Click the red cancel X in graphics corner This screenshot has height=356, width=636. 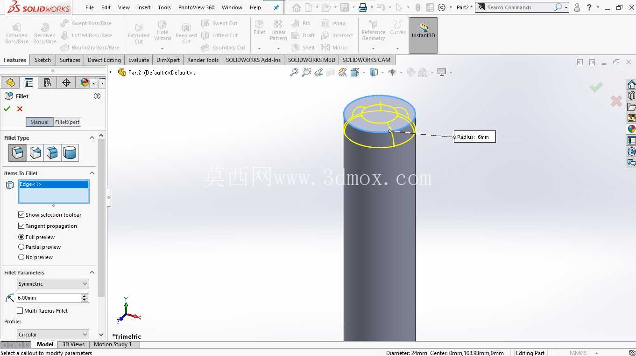pyautogui.click(x=616, y=101)
